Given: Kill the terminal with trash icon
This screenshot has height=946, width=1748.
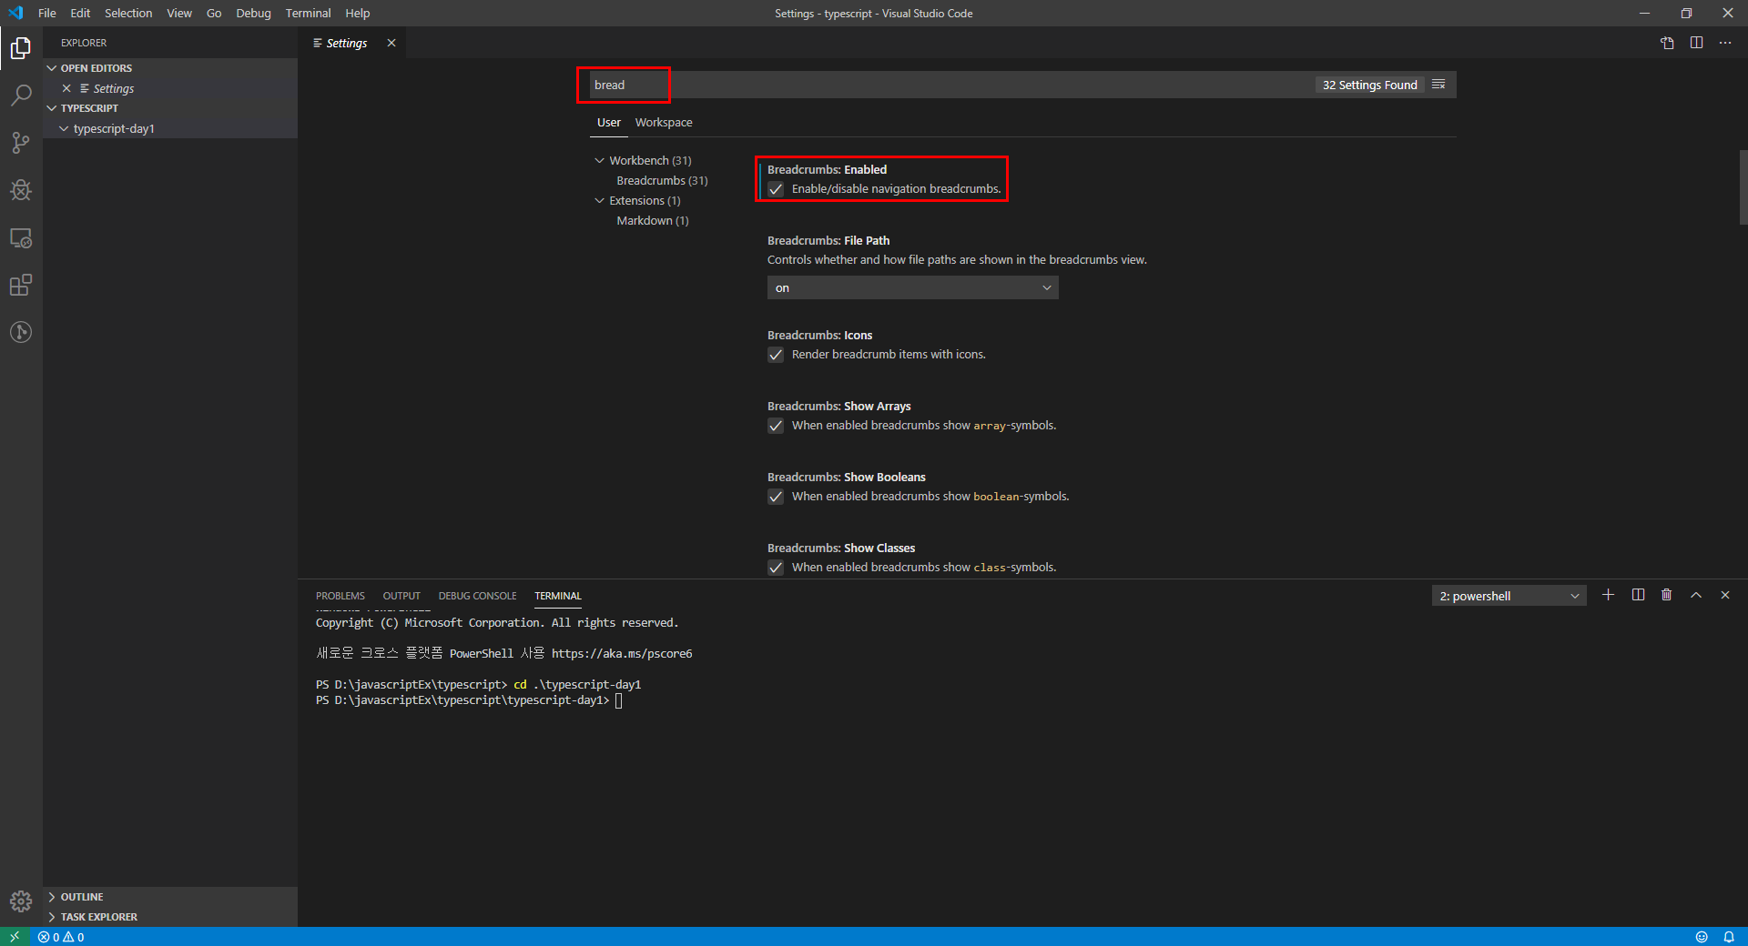Looking at the screenshot, I should (1667, 595).
